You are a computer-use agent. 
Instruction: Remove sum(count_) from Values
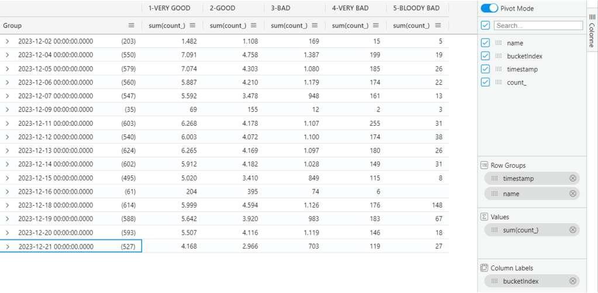pyautogui.click(x=573, y=230)
